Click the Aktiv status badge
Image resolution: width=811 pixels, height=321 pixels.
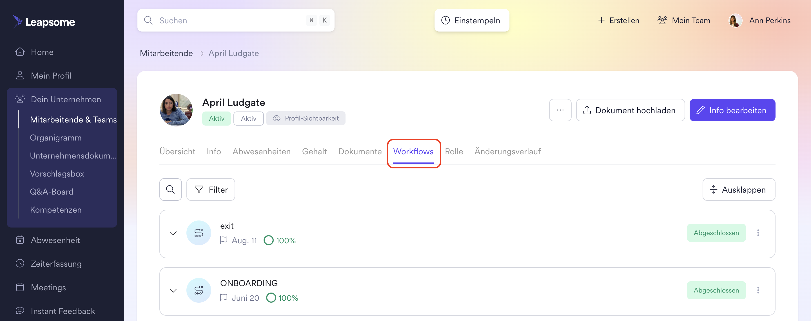216,118
